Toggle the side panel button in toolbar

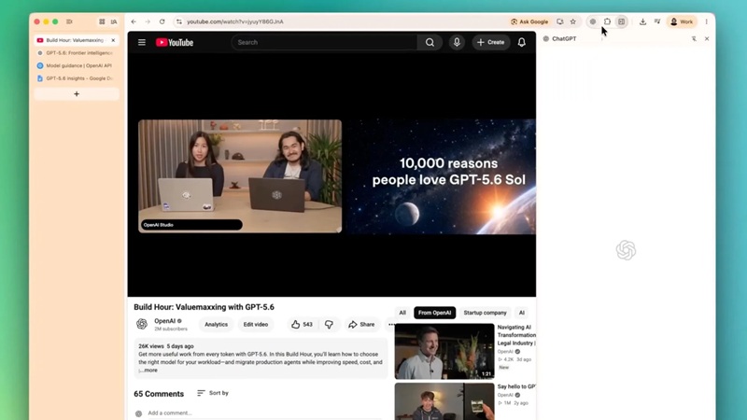click(622, 21)
